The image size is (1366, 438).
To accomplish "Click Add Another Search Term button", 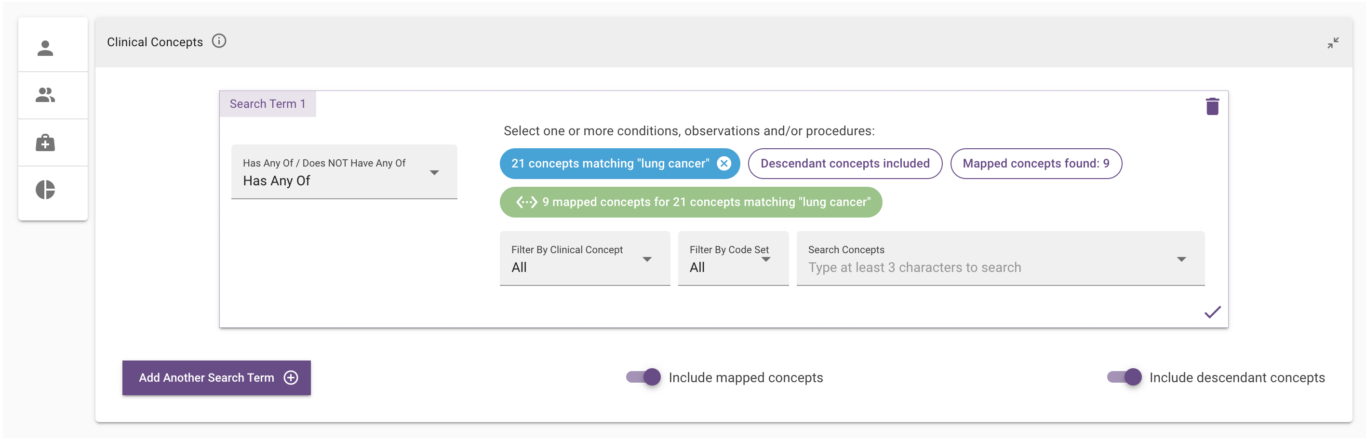I will (x=216, y=377).
